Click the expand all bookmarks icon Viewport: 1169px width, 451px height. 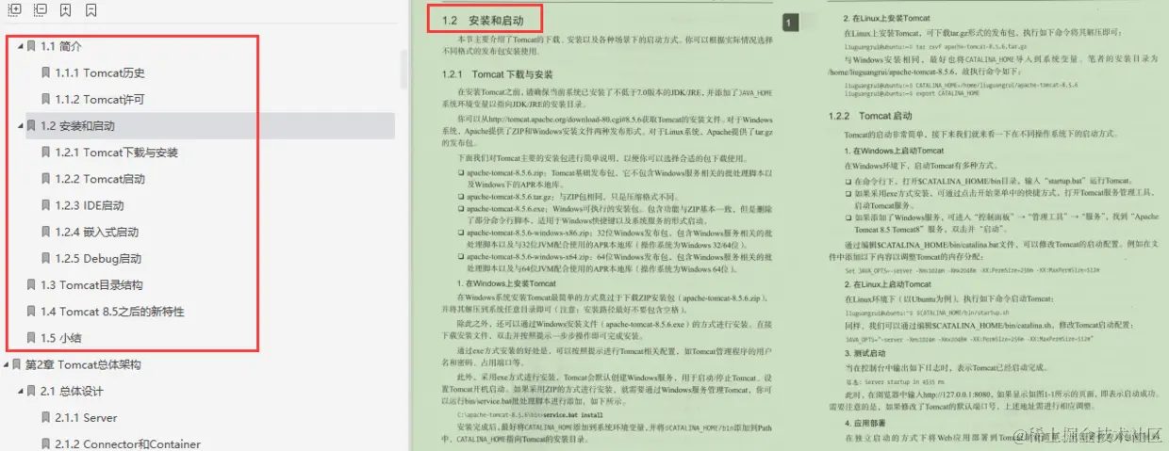[14, 11]
